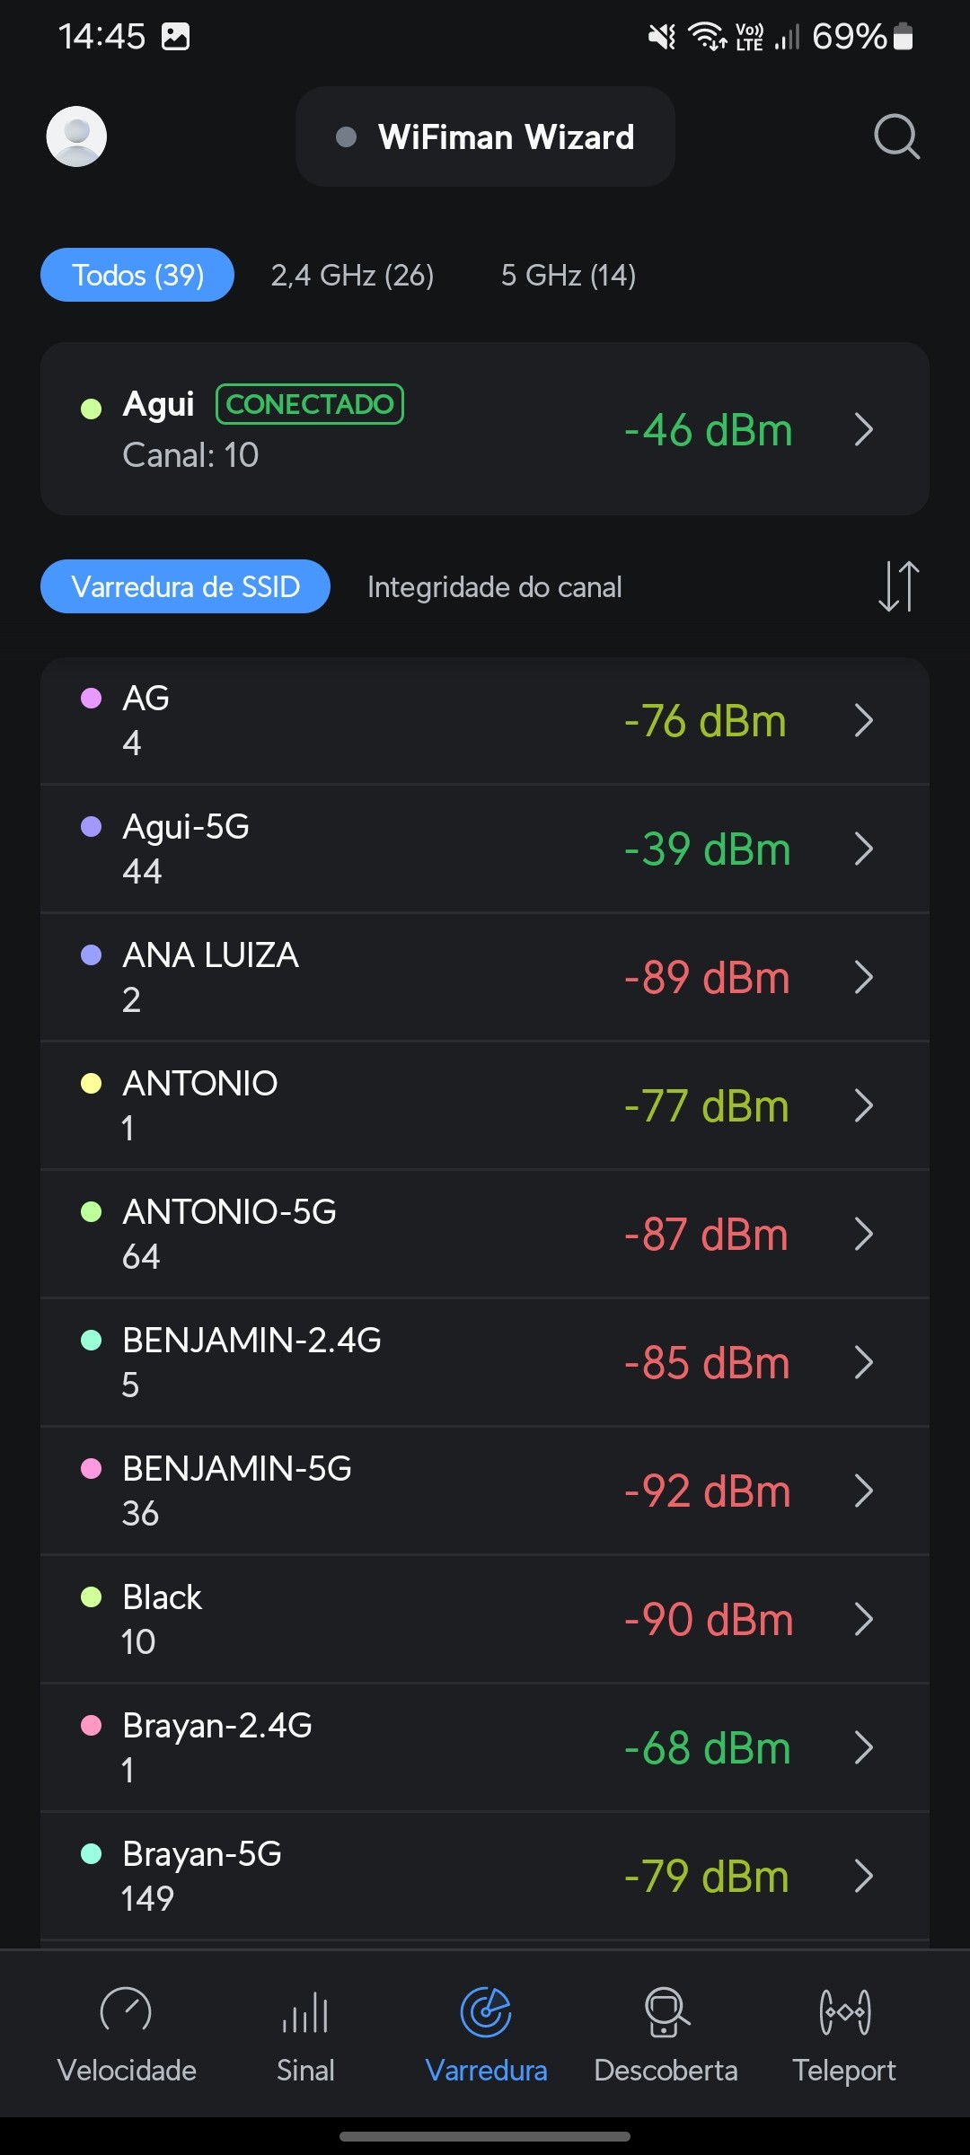Image resolution: width=970 pixels, height=2155 pixels.
Task: Expand the Brayan-2.4G network chevron
Action: pyautogui.click(x=864, y=1747)
